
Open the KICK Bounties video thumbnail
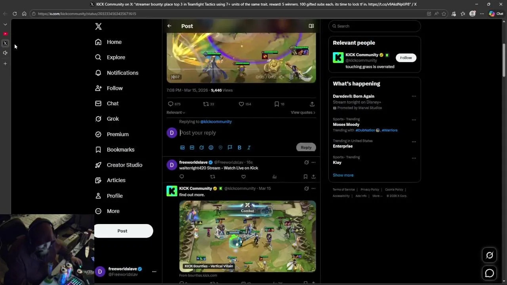click(248, 236)
